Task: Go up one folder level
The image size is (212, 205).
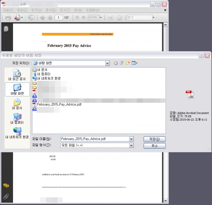Action: click(x=121, y=63)
